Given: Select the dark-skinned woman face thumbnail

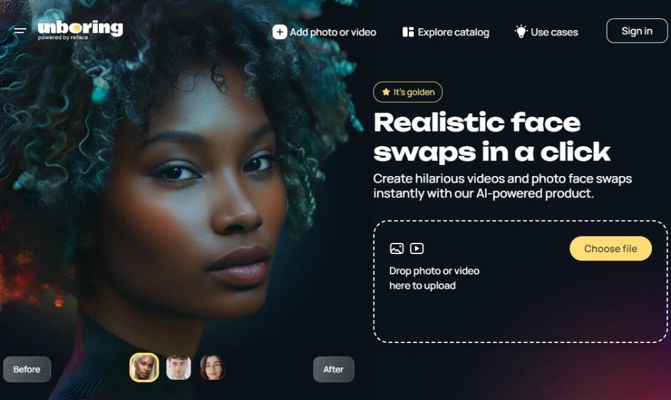Looking at the screenshot, I should (x=144, y=367).
